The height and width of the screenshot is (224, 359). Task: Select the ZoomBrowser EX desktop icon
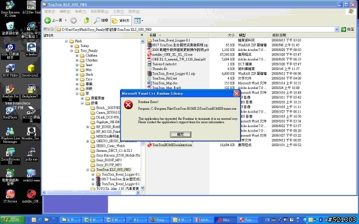click(x=10, y=156)
